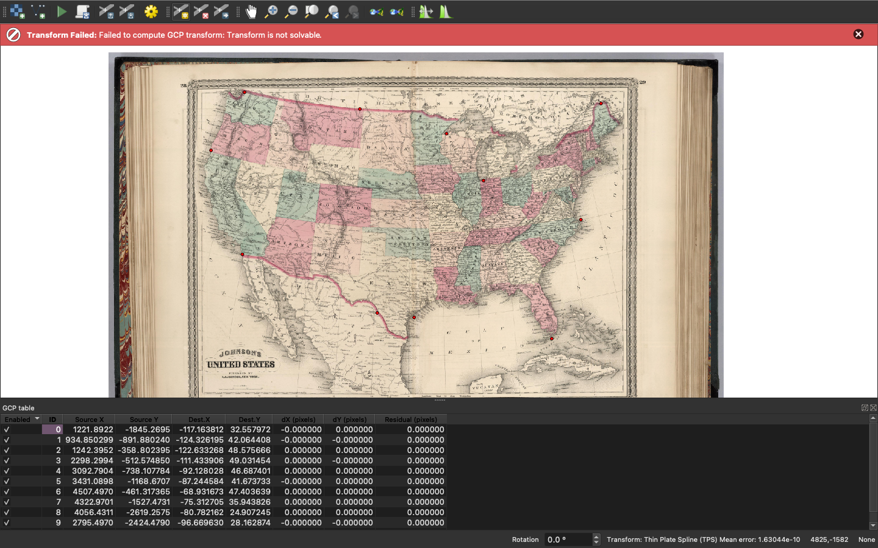Select the highlighted ID 0 cell
Image resolution: width=878 pixels, height=548 pixels.
(52, 429)
